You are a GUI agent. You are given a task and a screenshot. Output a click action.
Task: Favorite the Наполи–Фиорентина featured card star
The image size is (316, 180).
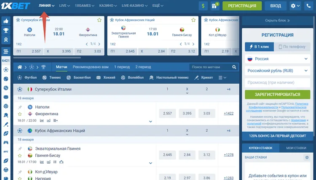click(99, 20)
